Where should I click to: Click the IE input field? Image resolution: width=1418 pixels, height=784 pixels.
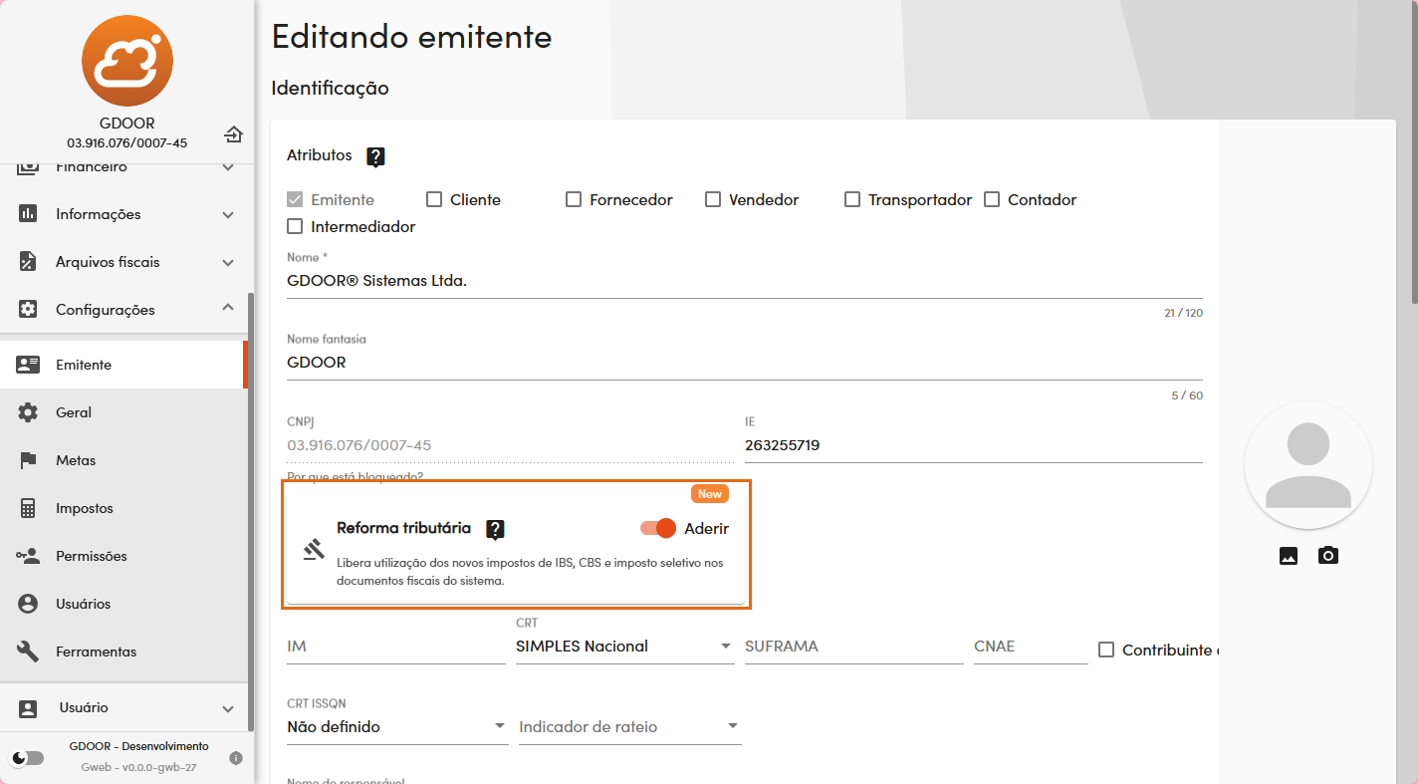pos(974,446)
